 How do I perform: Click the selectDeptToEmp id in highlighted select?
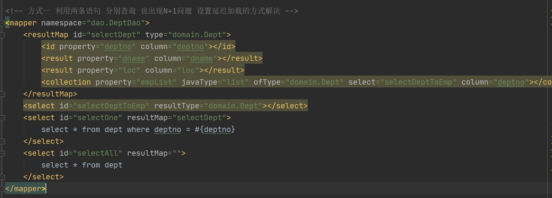[111, 106]
